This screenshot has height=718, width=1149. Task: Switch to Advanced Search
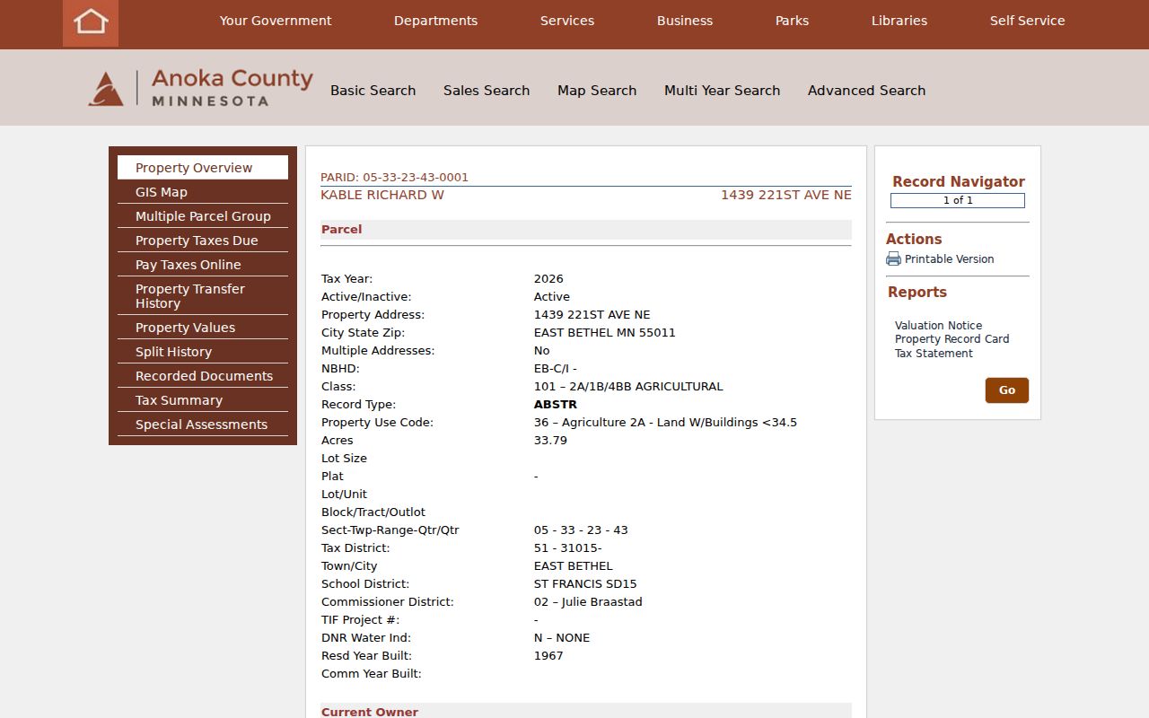pos(866,91)
